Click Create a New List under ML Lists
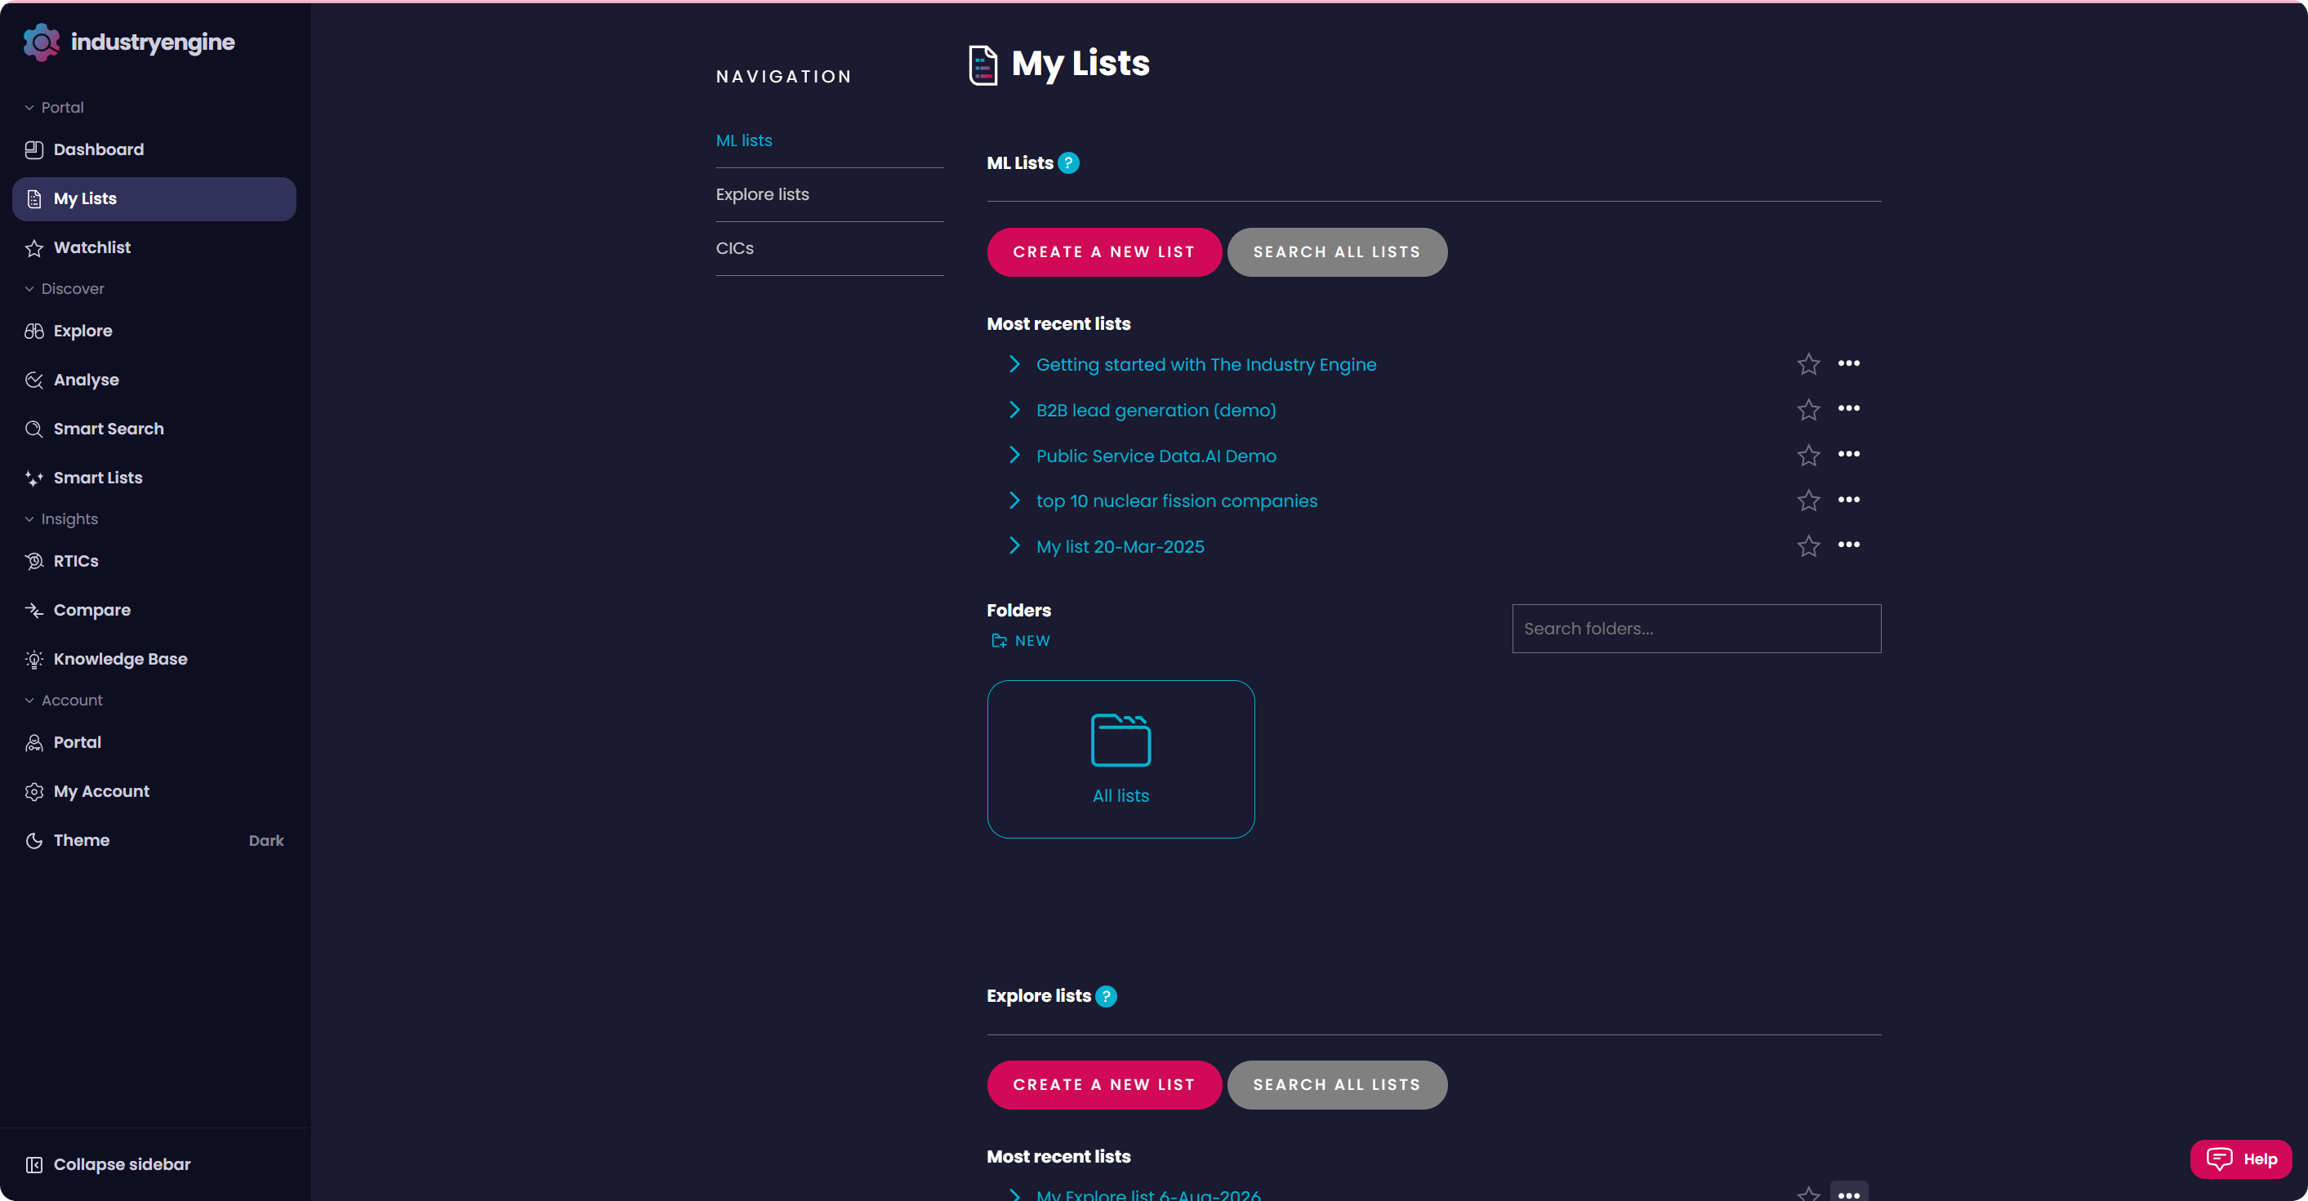Image resolution: width=2308 pixels, height=1201 pixels. pyautogui.click(x=1104, y=251)
